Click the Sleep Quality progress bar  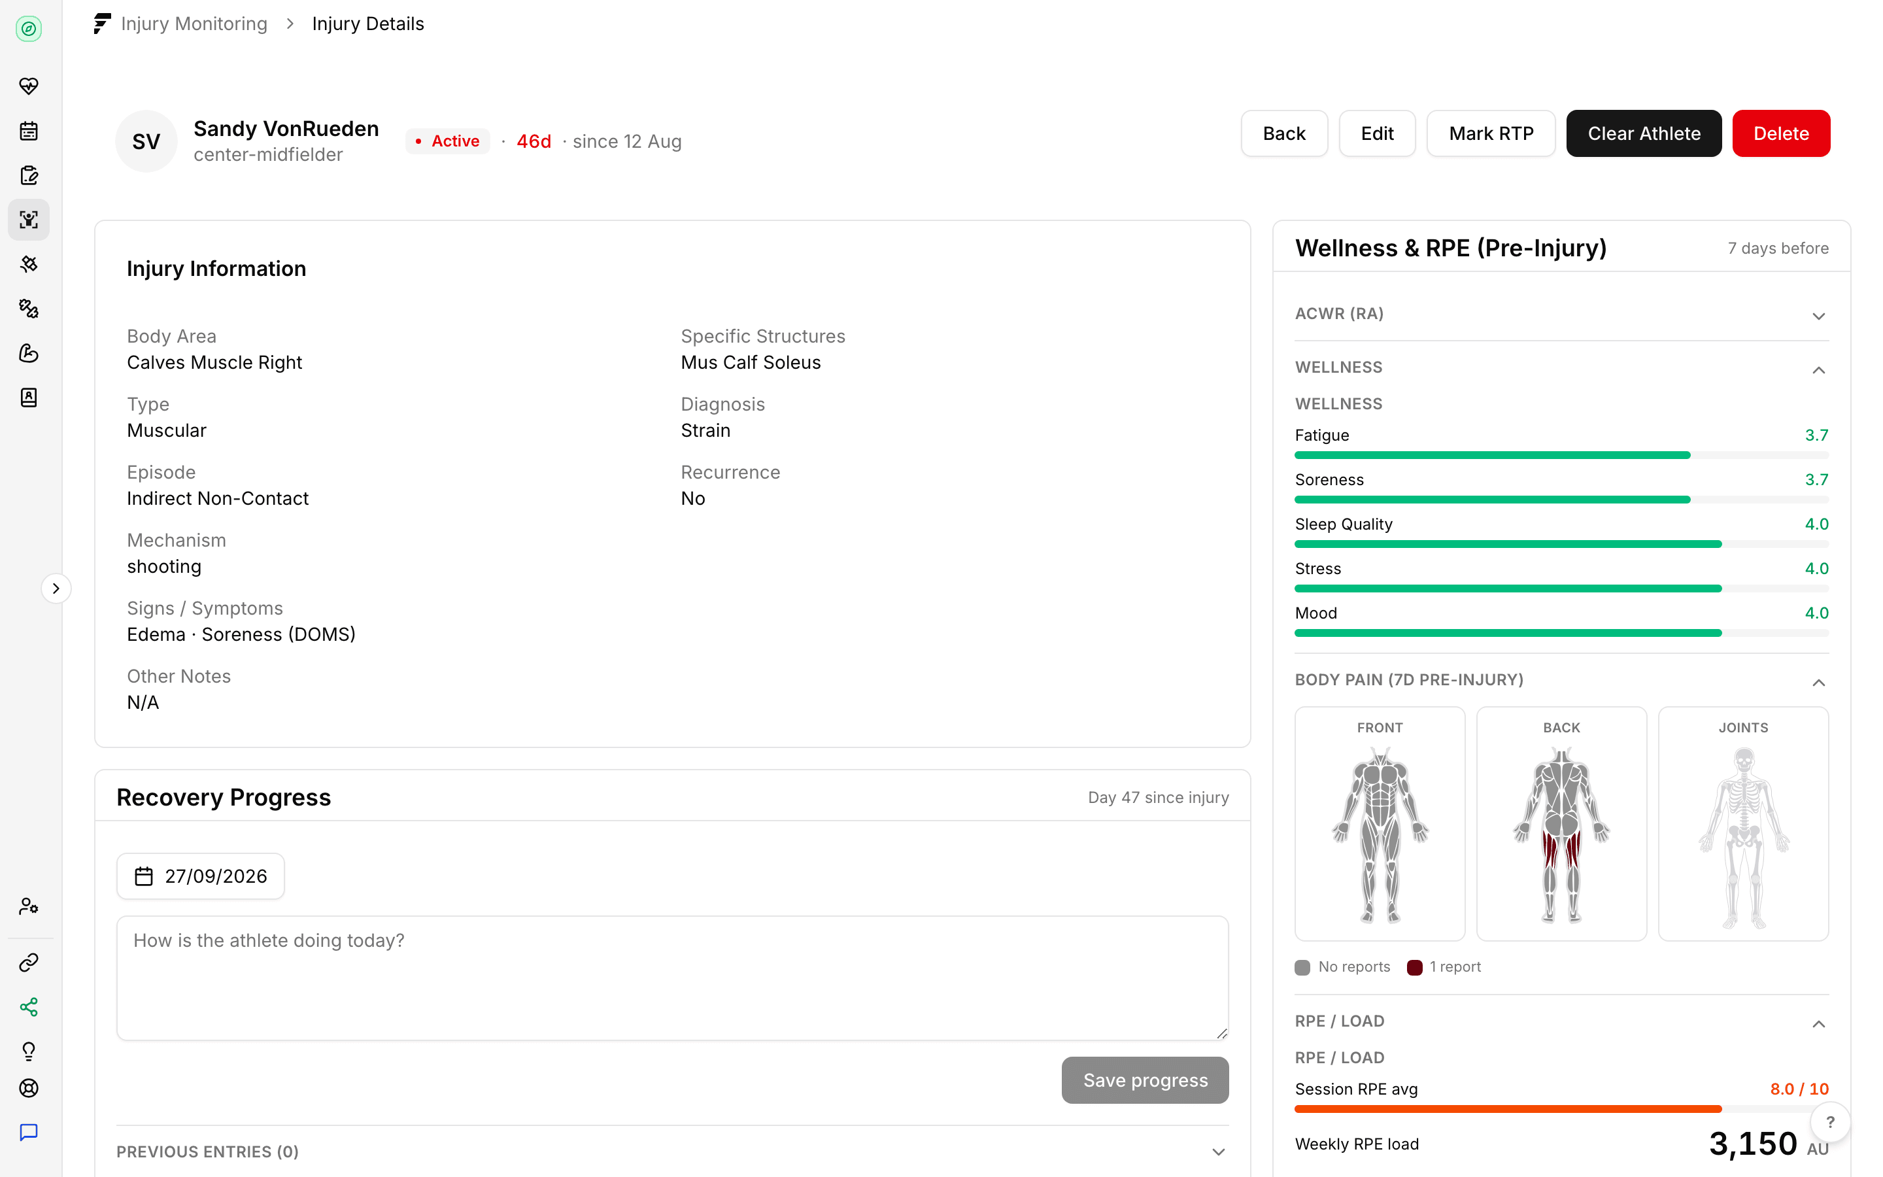point(1561,544)
